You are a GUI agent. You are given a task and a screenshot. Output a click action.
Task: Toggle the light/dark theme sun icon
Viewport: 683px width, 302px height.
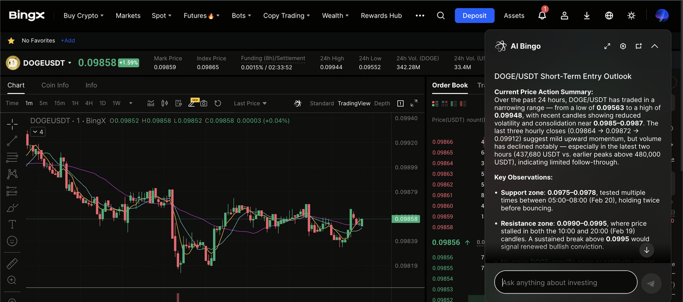tap(631, 15)
